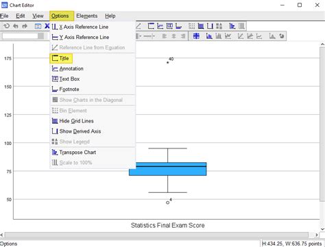Click the Redo arrow in the toolbar

pyautogui.click(x=25, y=26)
